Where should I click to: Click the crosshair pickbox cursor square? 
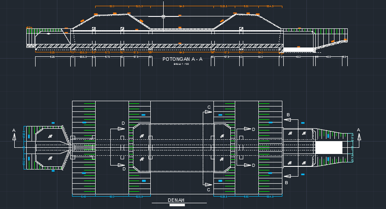pyautogui.click(x=164, y=17)
